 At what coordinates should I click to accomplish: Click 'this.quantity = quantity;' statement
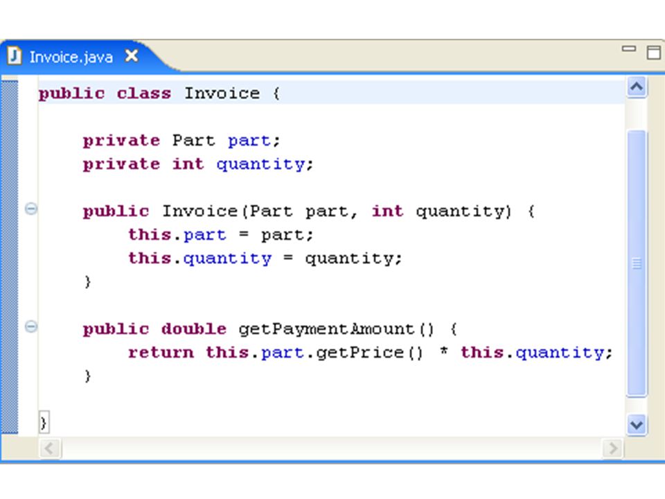[265, 259]
